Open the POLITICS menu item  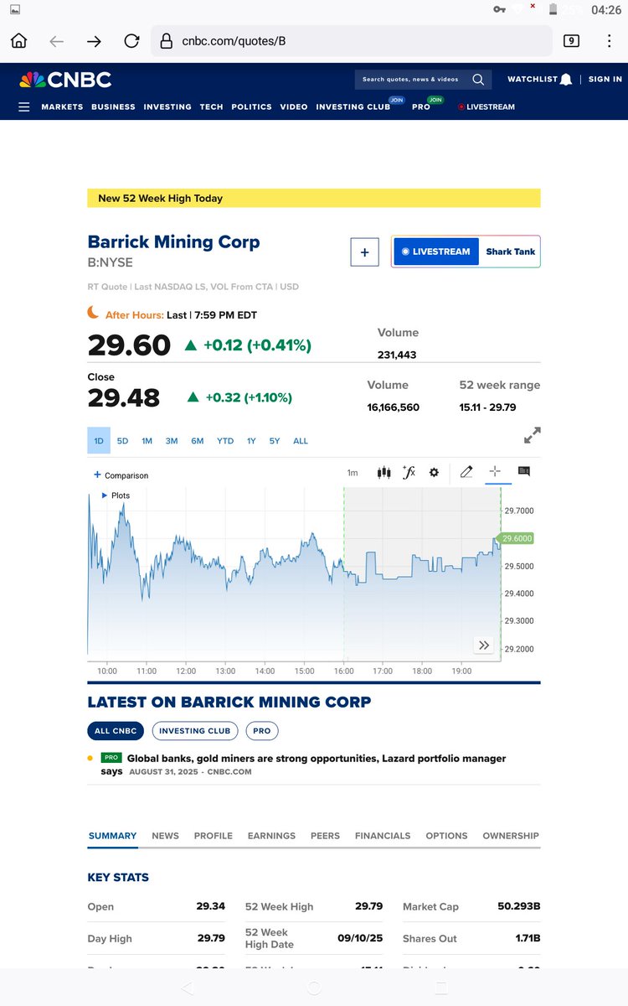251,107
